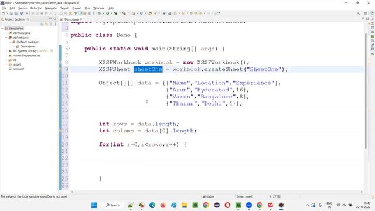This screenshot has height=211, width=375.
Task: Click the green Run button in toolbar
Action: [x=108, y=13]
